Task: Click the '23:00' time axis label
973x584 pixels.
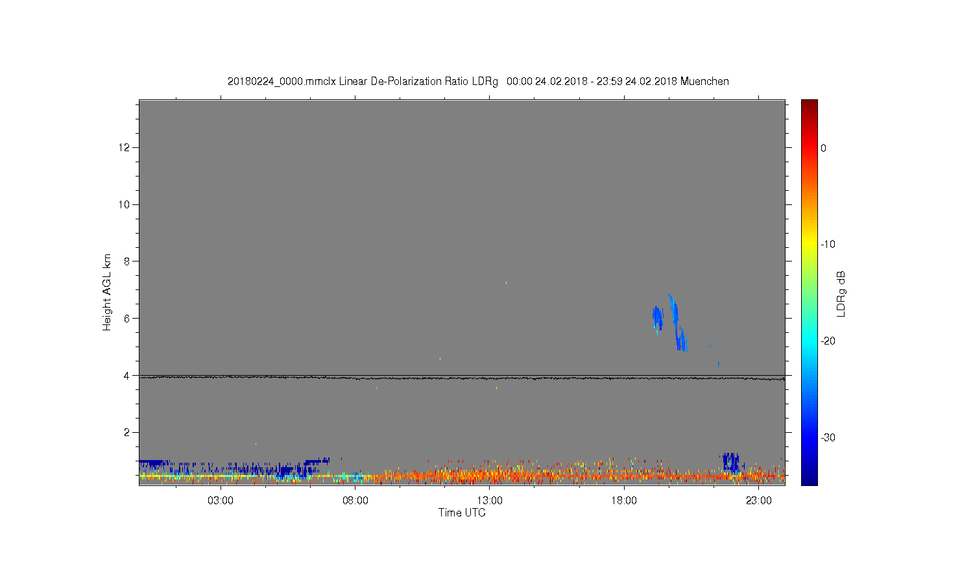Action: click(759, 501)
